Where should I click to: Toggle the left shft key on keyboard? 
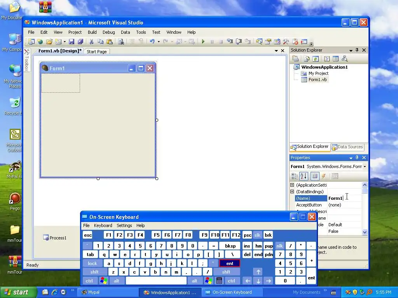pyautogui.click(x=94, y=272)
